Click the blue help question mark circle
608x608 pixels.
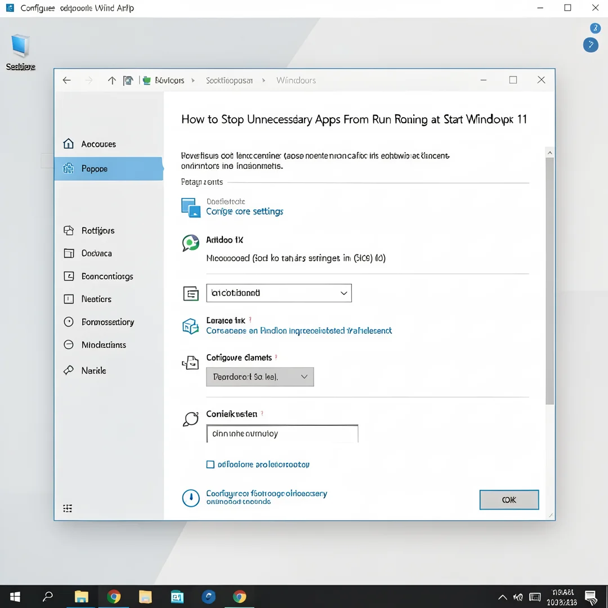591,45
